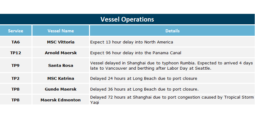Image resolution: width=255 pixels, height=118 pixels.
Task: Click the 13 hour delay North America detail
Action: point(132,42)
